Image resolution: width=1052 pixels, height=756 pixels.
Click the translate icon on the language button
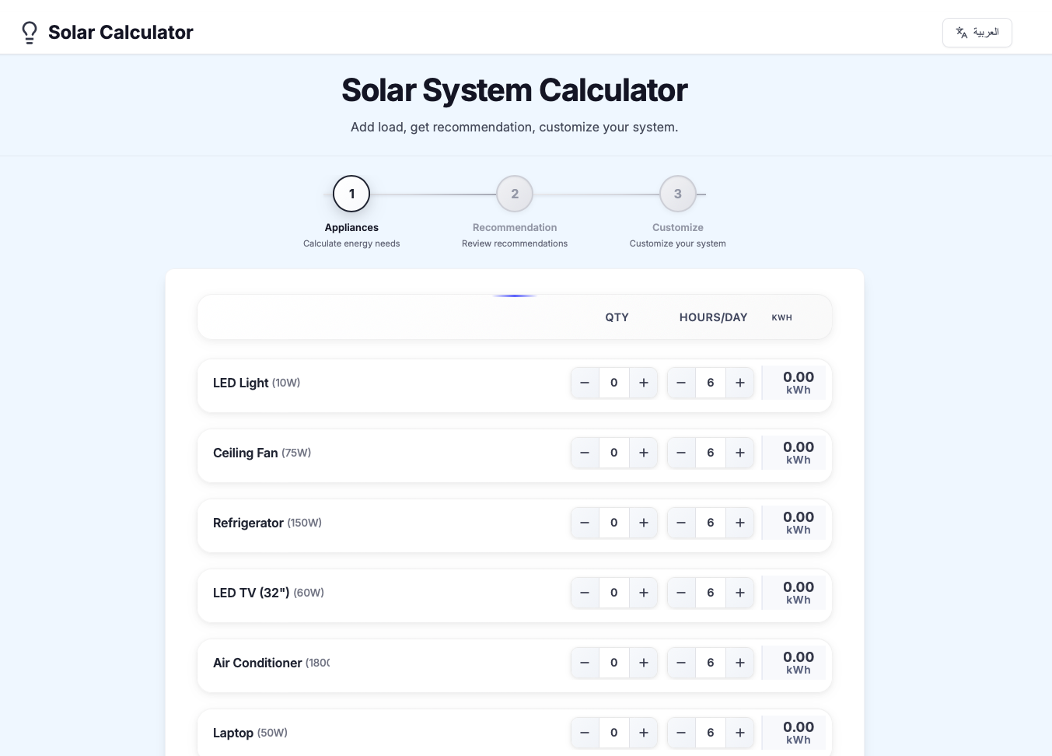click(x=961, y=33)
